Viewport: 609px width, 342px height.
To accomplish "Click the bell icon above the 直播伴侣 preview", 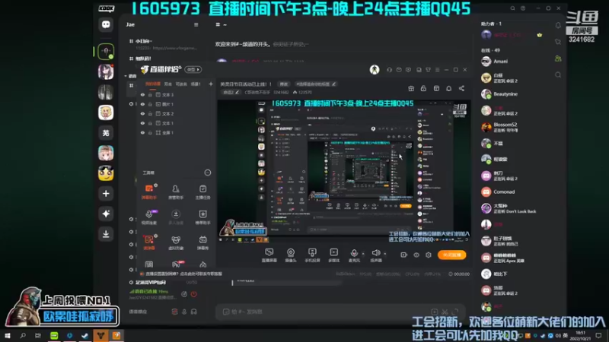I will [x=448, y=88].
